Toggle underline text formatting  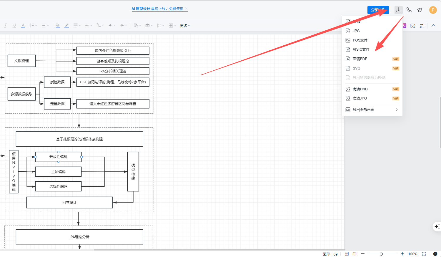(x=14, y=26)
